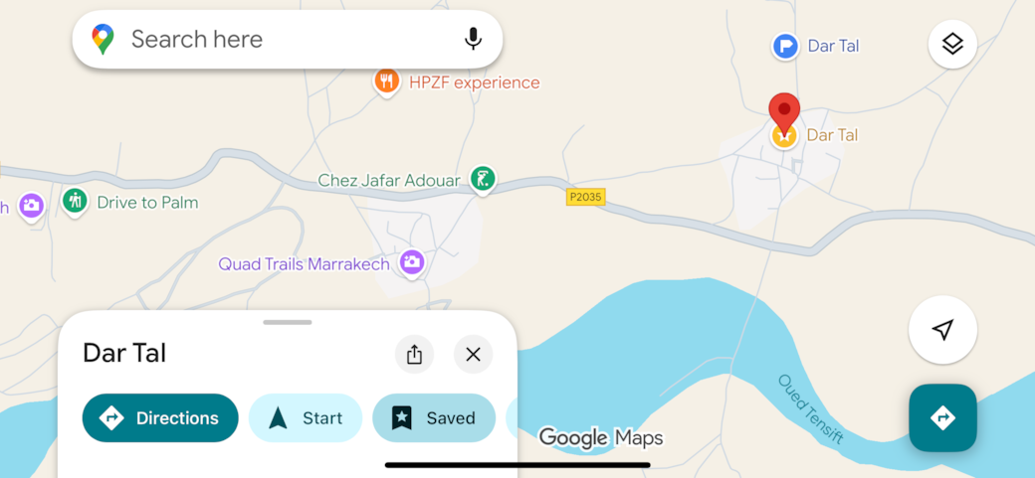Tap the Start navigation button
Image resolution: width=1035 pixels, height=478 pixels.
point(305,418)
